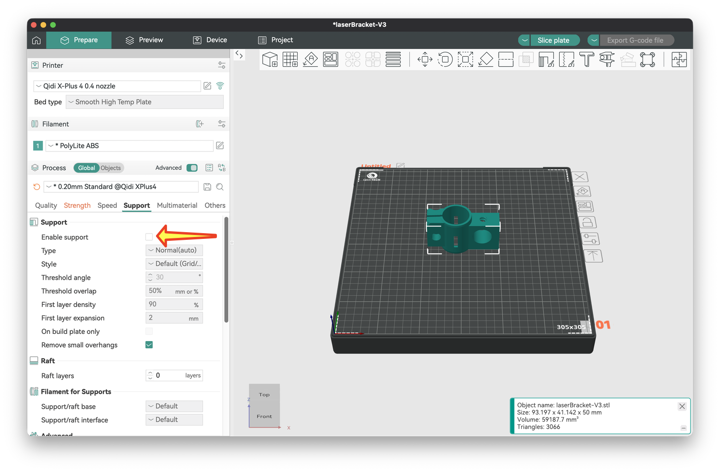Enable the Enable support checkbox

pos(149,237)
